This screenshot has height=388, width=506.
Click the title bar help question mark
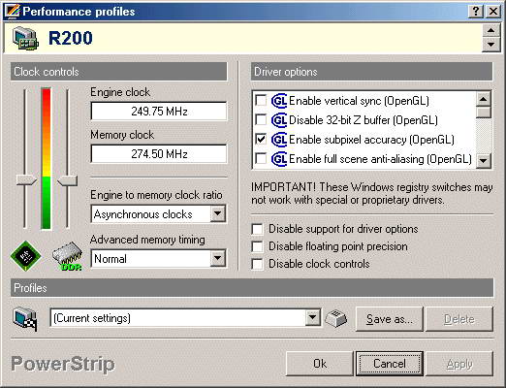(476, 12)
